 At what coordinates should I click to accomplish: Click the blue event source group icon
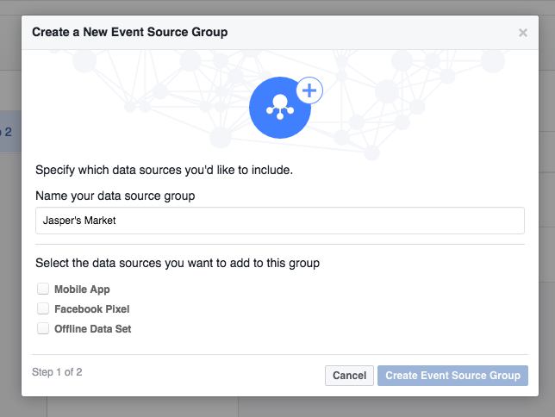279,108
